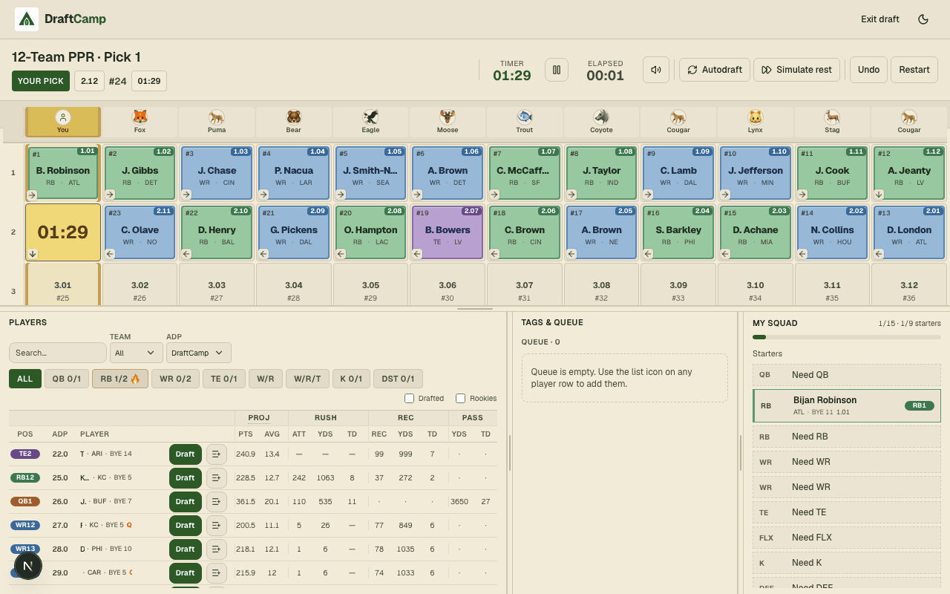Click arrow icon on current pick timer cell
Image resolution: width=950 pixels, height=594 pixels.
coord(33,254)
